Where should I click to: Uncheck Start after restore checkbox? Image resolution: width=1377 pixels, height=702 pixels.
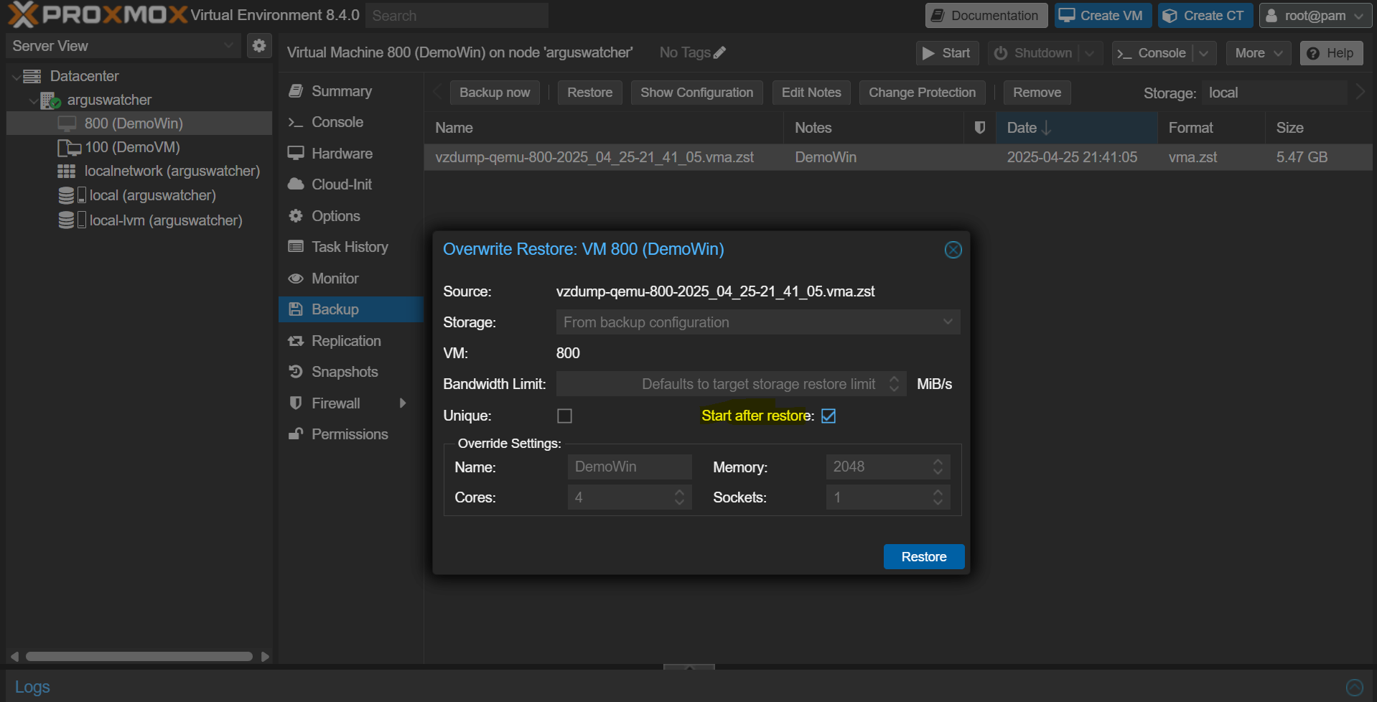828,416
